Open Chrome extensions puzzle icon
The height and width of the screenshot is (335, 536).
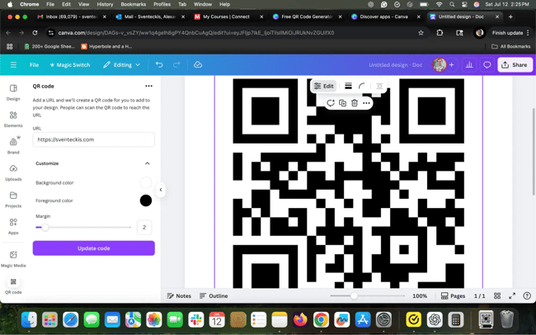pyautogui.click(x=440, y=33)
